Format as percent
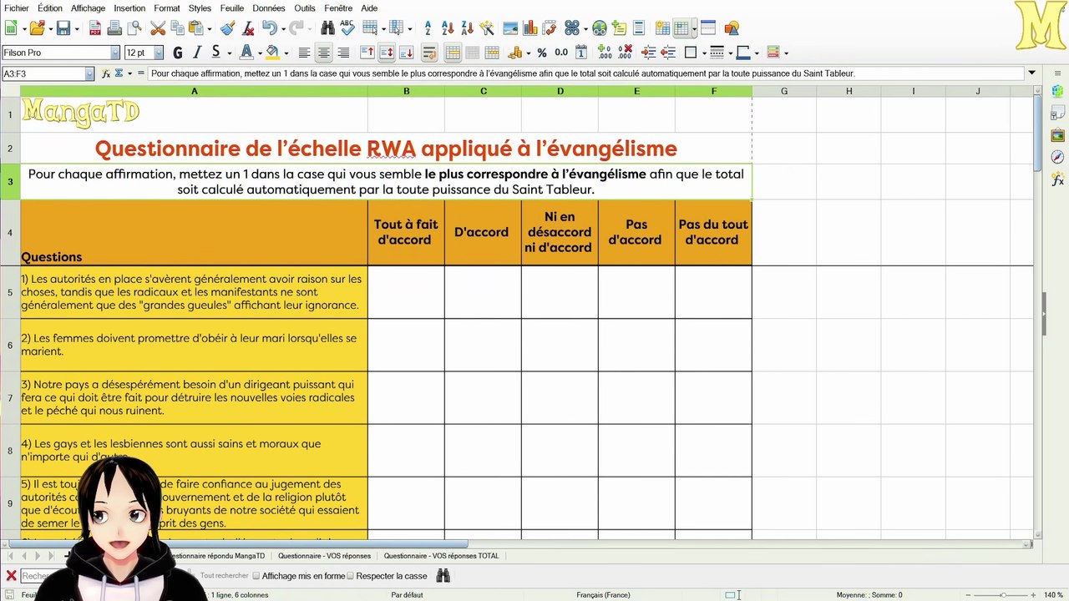 542,53
